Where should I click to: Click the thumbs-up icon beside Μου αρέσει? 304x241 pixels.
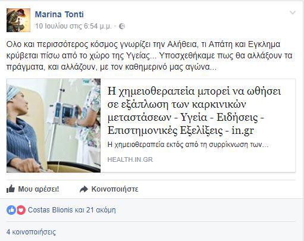tap(11, 189)
